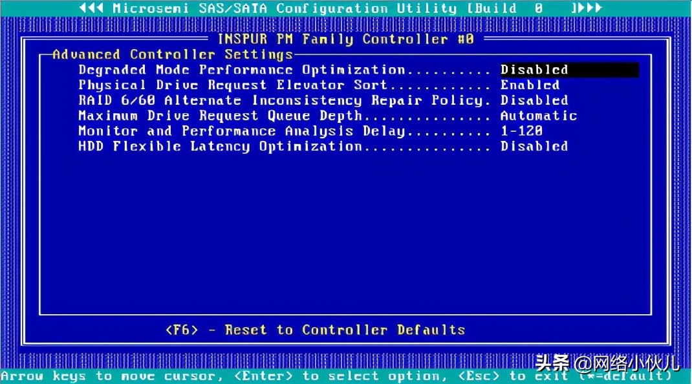Toggle Disabled value for HDD Flexible Latency
Screen dimensions: 692x384
click(534, 146)
